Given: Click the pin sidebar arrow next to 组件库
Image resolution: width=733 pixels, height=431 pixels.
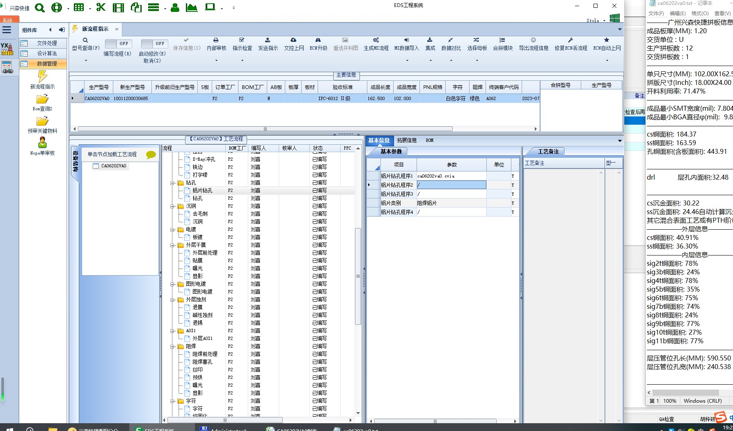Looking at the screenshot, I should tap(62, 30).
